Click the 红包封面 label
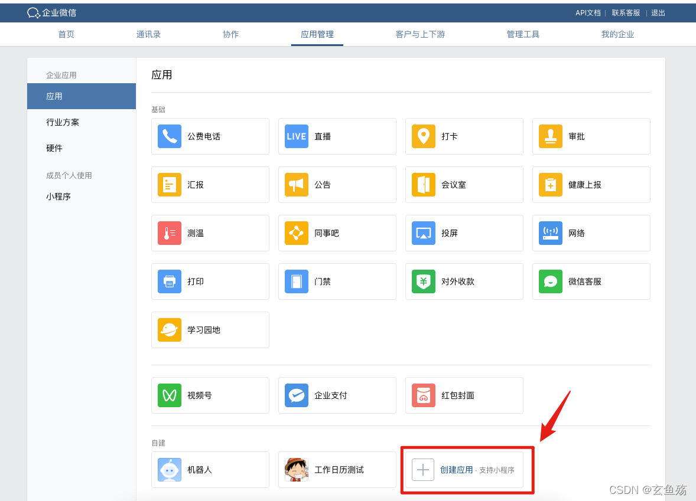 tap(458, 395)
